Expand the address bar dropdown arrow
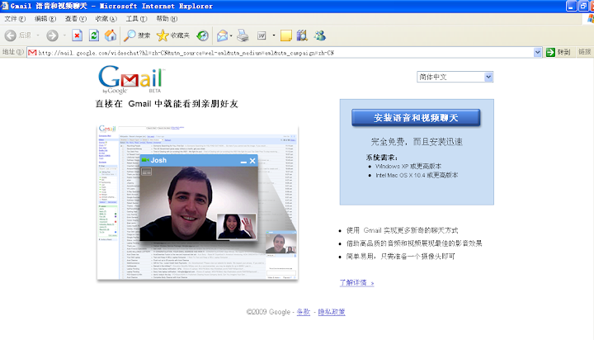This screenshot has width=594, height=340. pyautogui.click(x=538, y=53)
